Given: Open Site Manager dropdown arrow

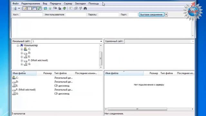Looking at the screenshot, I should (x=19, y=9).
